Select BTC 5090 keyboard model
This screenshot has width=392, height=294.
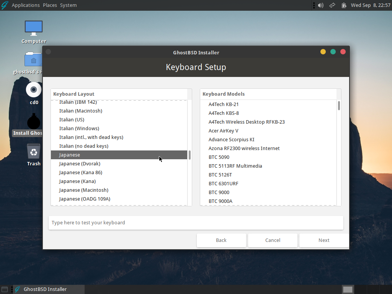[x=268, y=157]
